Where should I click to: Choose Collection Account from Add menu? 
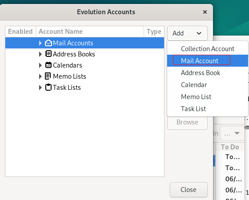(208, 49)
